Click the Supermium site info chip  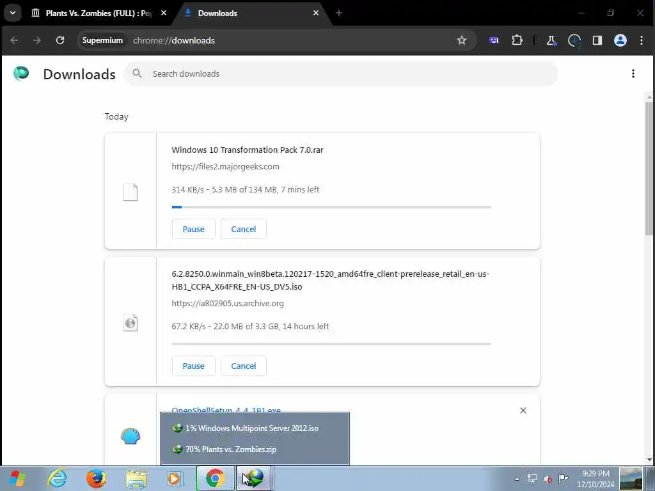pos(102,40)
